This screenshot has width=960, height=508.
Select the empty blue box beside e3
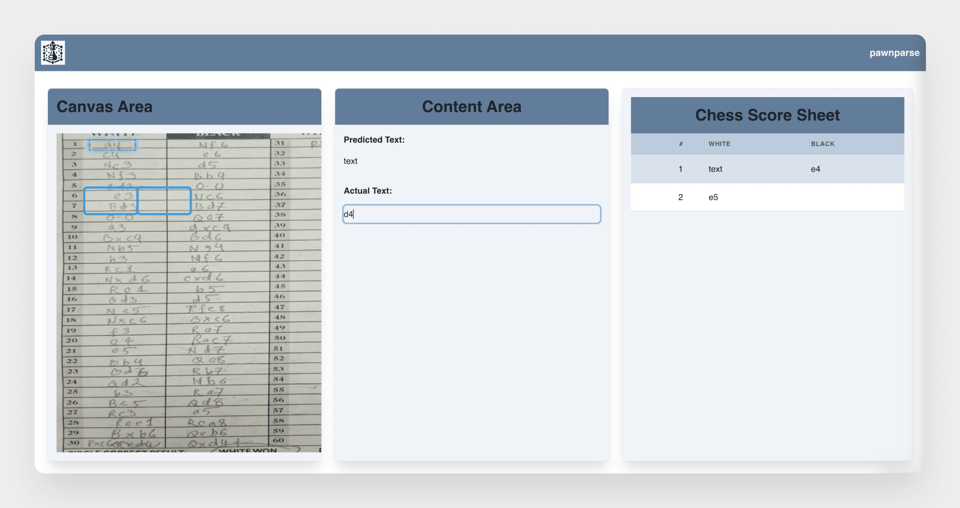pyautogui.click(x=164, y=201)
